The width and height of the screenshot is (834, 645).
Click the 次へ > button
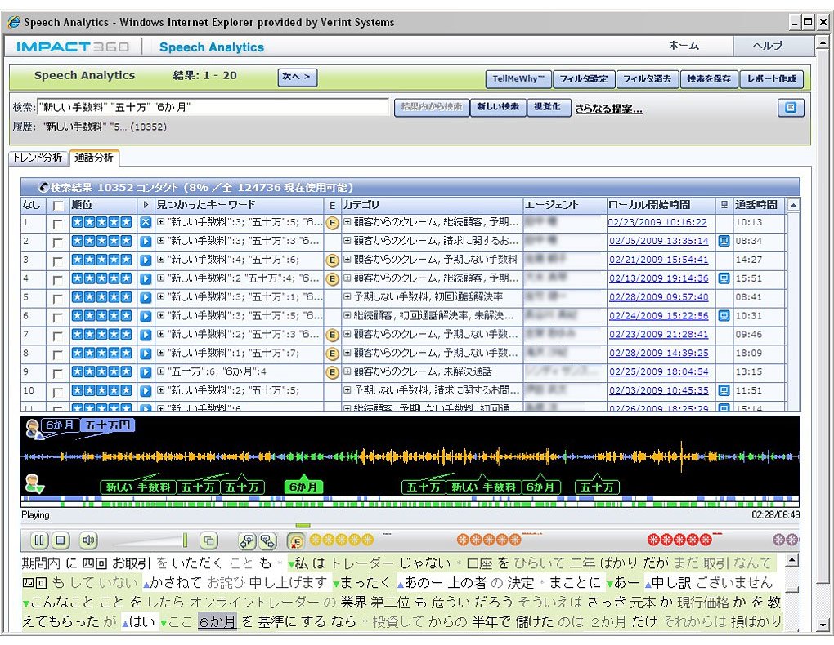click(x=298, y=78)
